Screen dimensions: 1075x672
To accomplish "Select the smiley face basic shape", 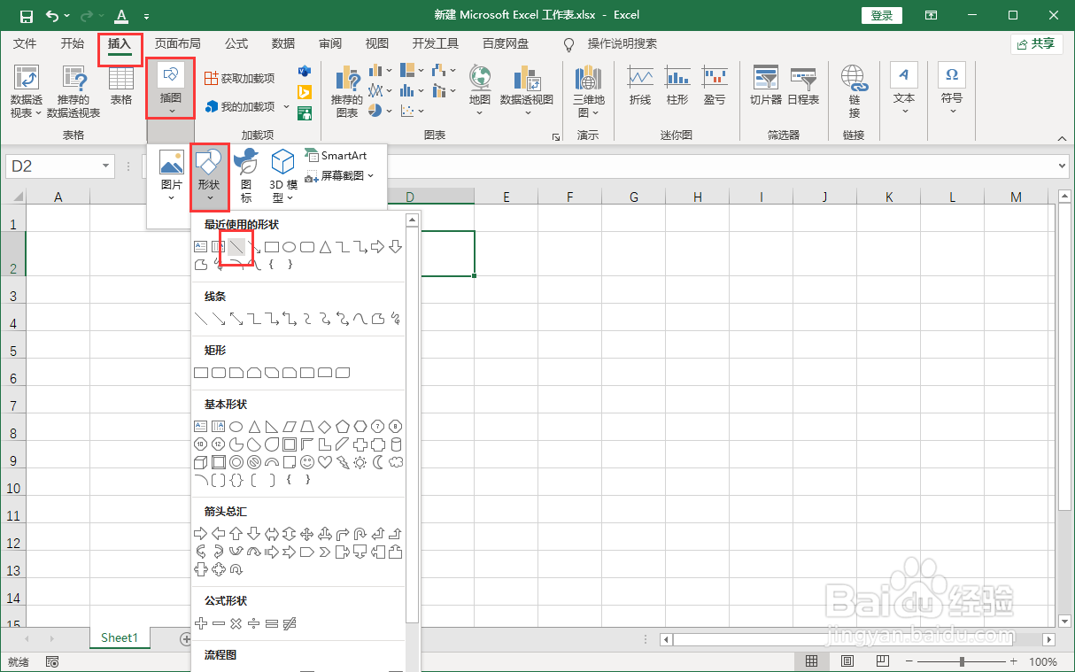I will (307, 462).
